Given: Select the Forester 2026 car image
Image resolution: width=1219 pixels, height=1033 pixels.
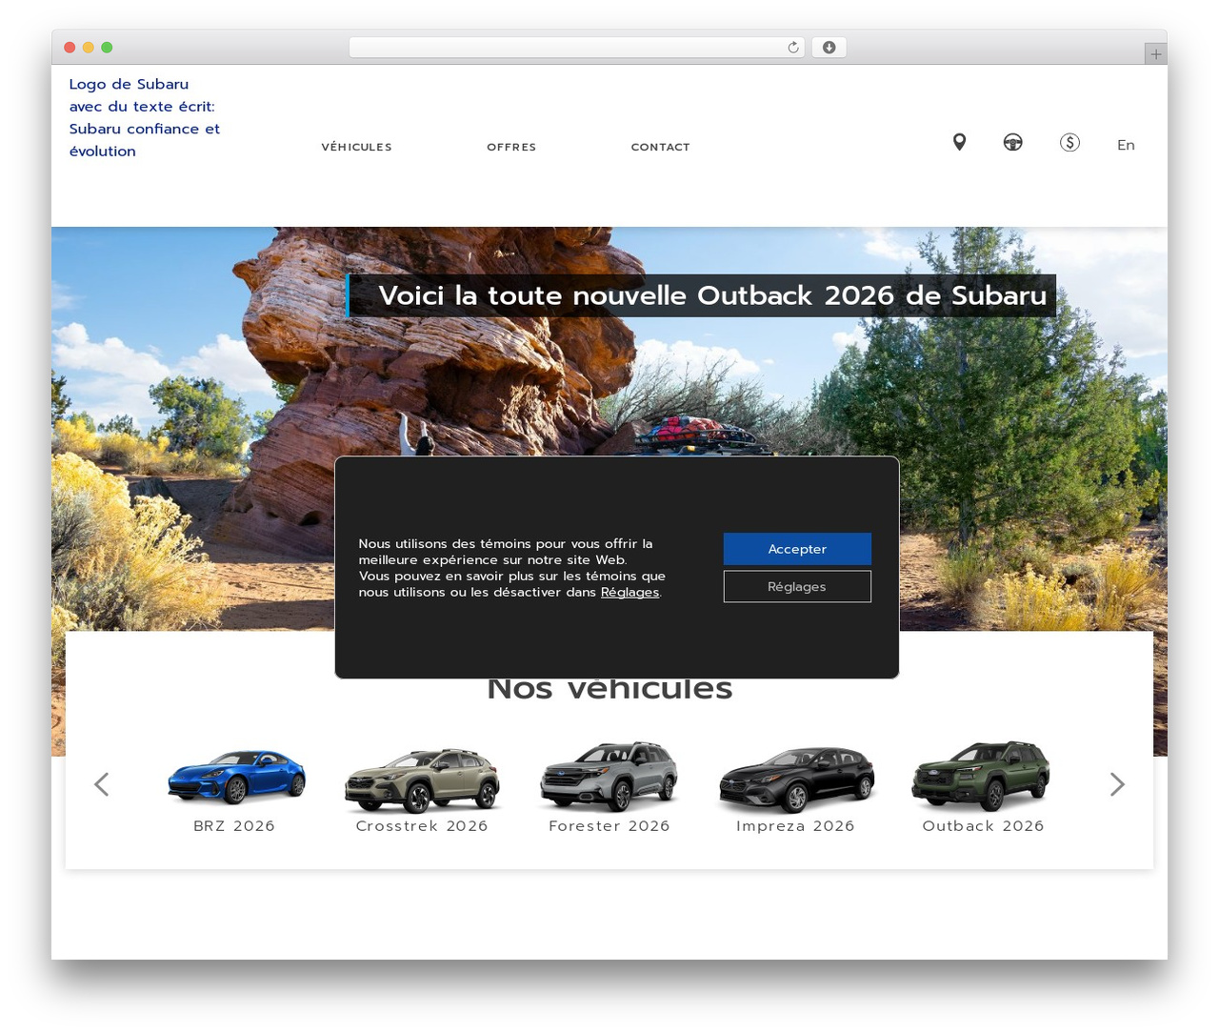Looking at the screenshot, I should [x=609, y=776].
